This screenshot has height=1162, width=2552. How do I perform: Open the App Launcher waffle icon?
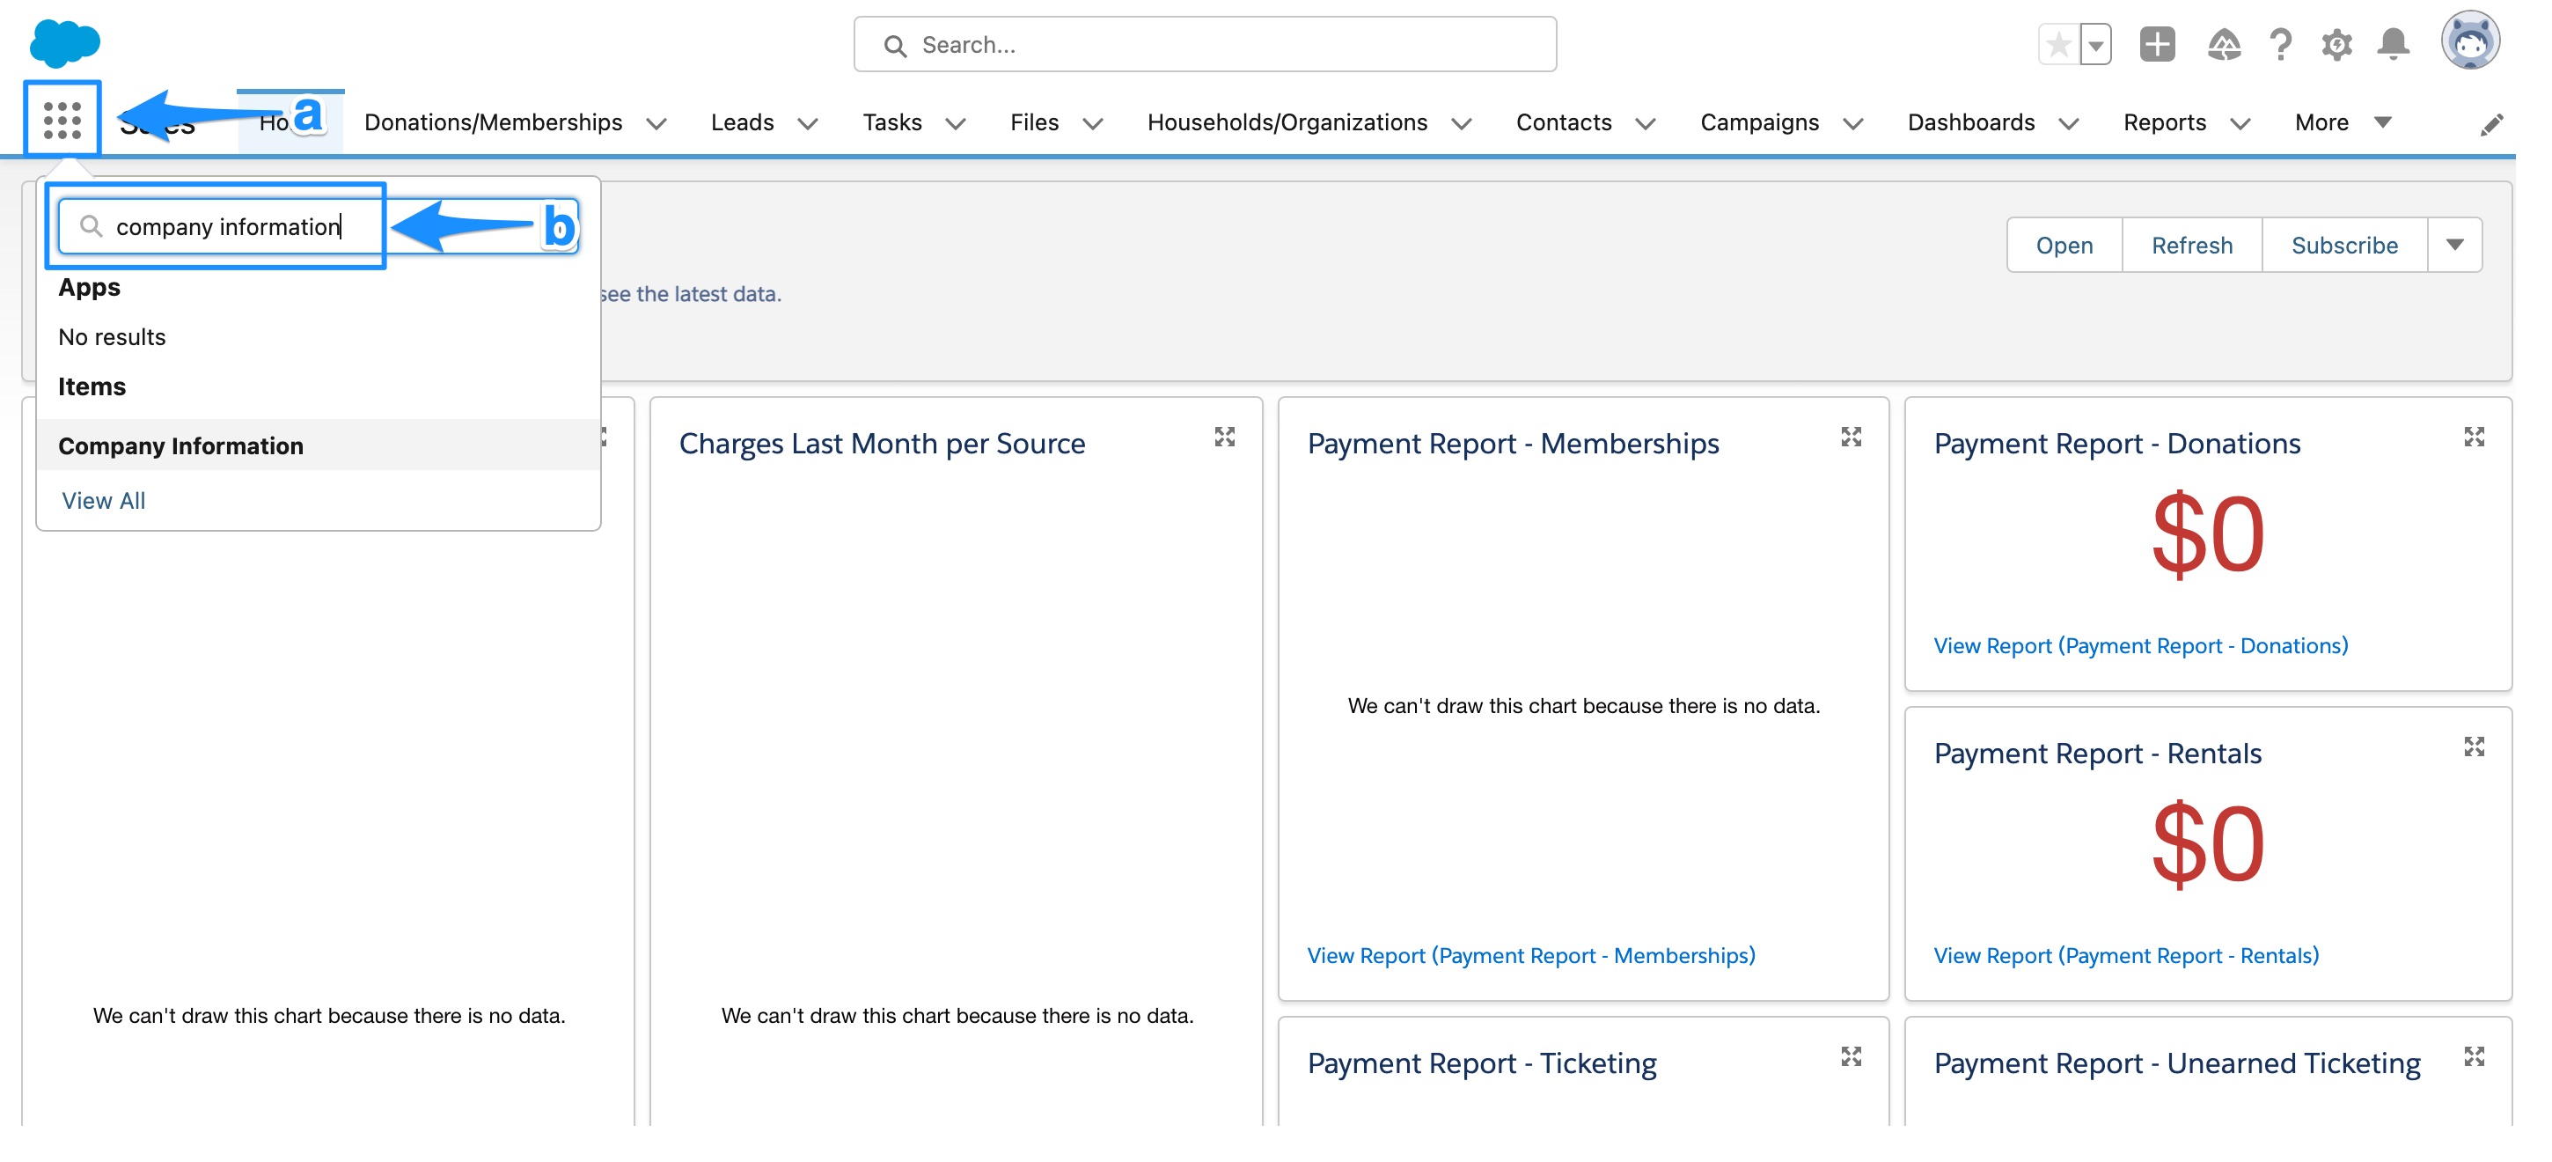62,119
